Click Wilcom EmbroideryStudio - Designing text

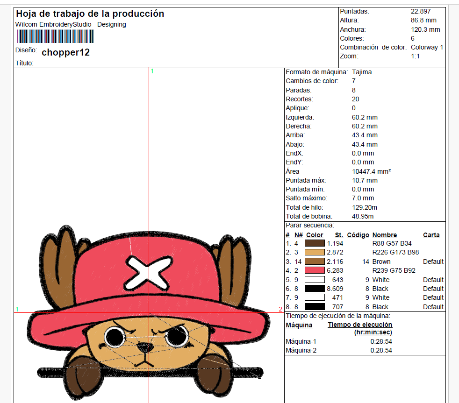click(71, 25)
